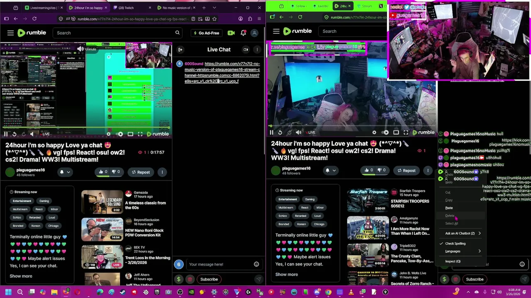Choose Paste from the context menu

449,208
